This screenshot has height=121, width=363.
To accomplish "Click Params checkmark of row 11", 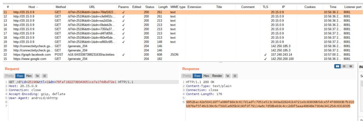I will [123, 12].
